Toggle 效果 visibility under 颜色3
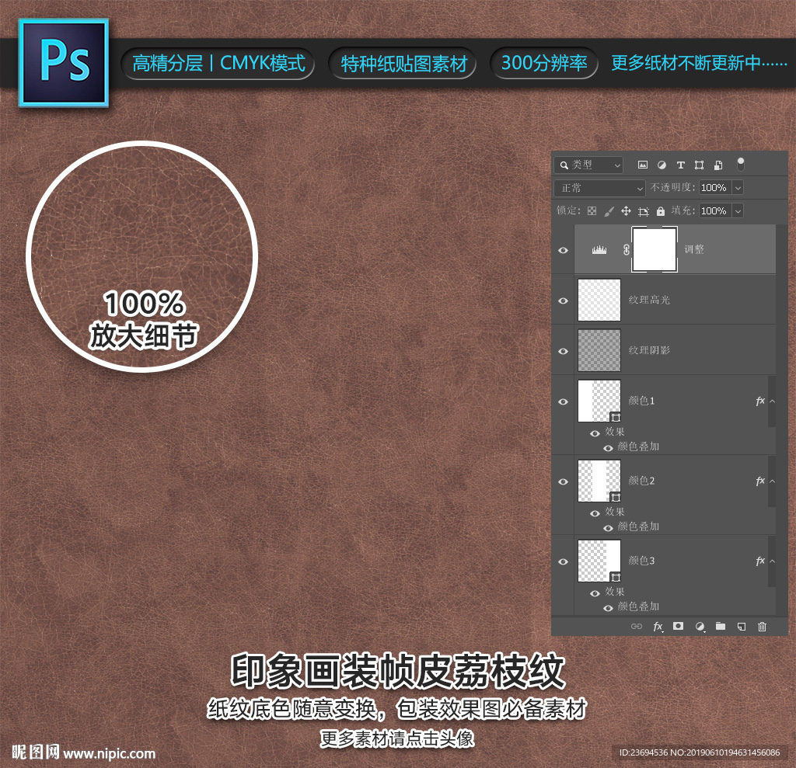The height and width of the screenshot is (768, 796). pos(595,593)
